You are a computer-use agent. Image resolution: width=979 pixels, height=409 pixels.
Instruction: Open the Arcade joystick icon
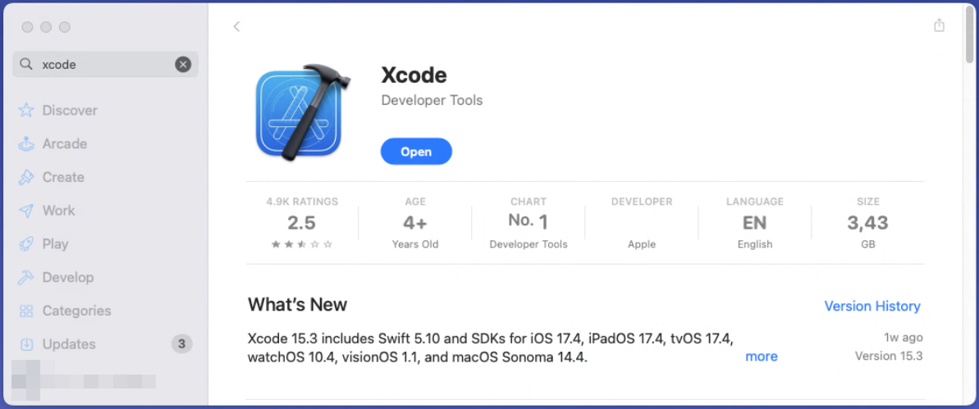coord(26,144)
